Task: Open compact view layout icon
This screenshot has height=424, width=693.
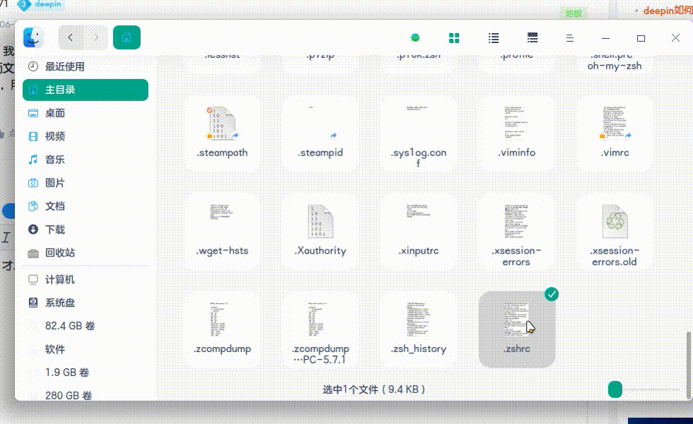Action: point(532,37)
